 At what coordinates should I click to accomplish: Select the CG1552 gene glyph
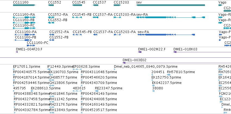click(51, 5)
